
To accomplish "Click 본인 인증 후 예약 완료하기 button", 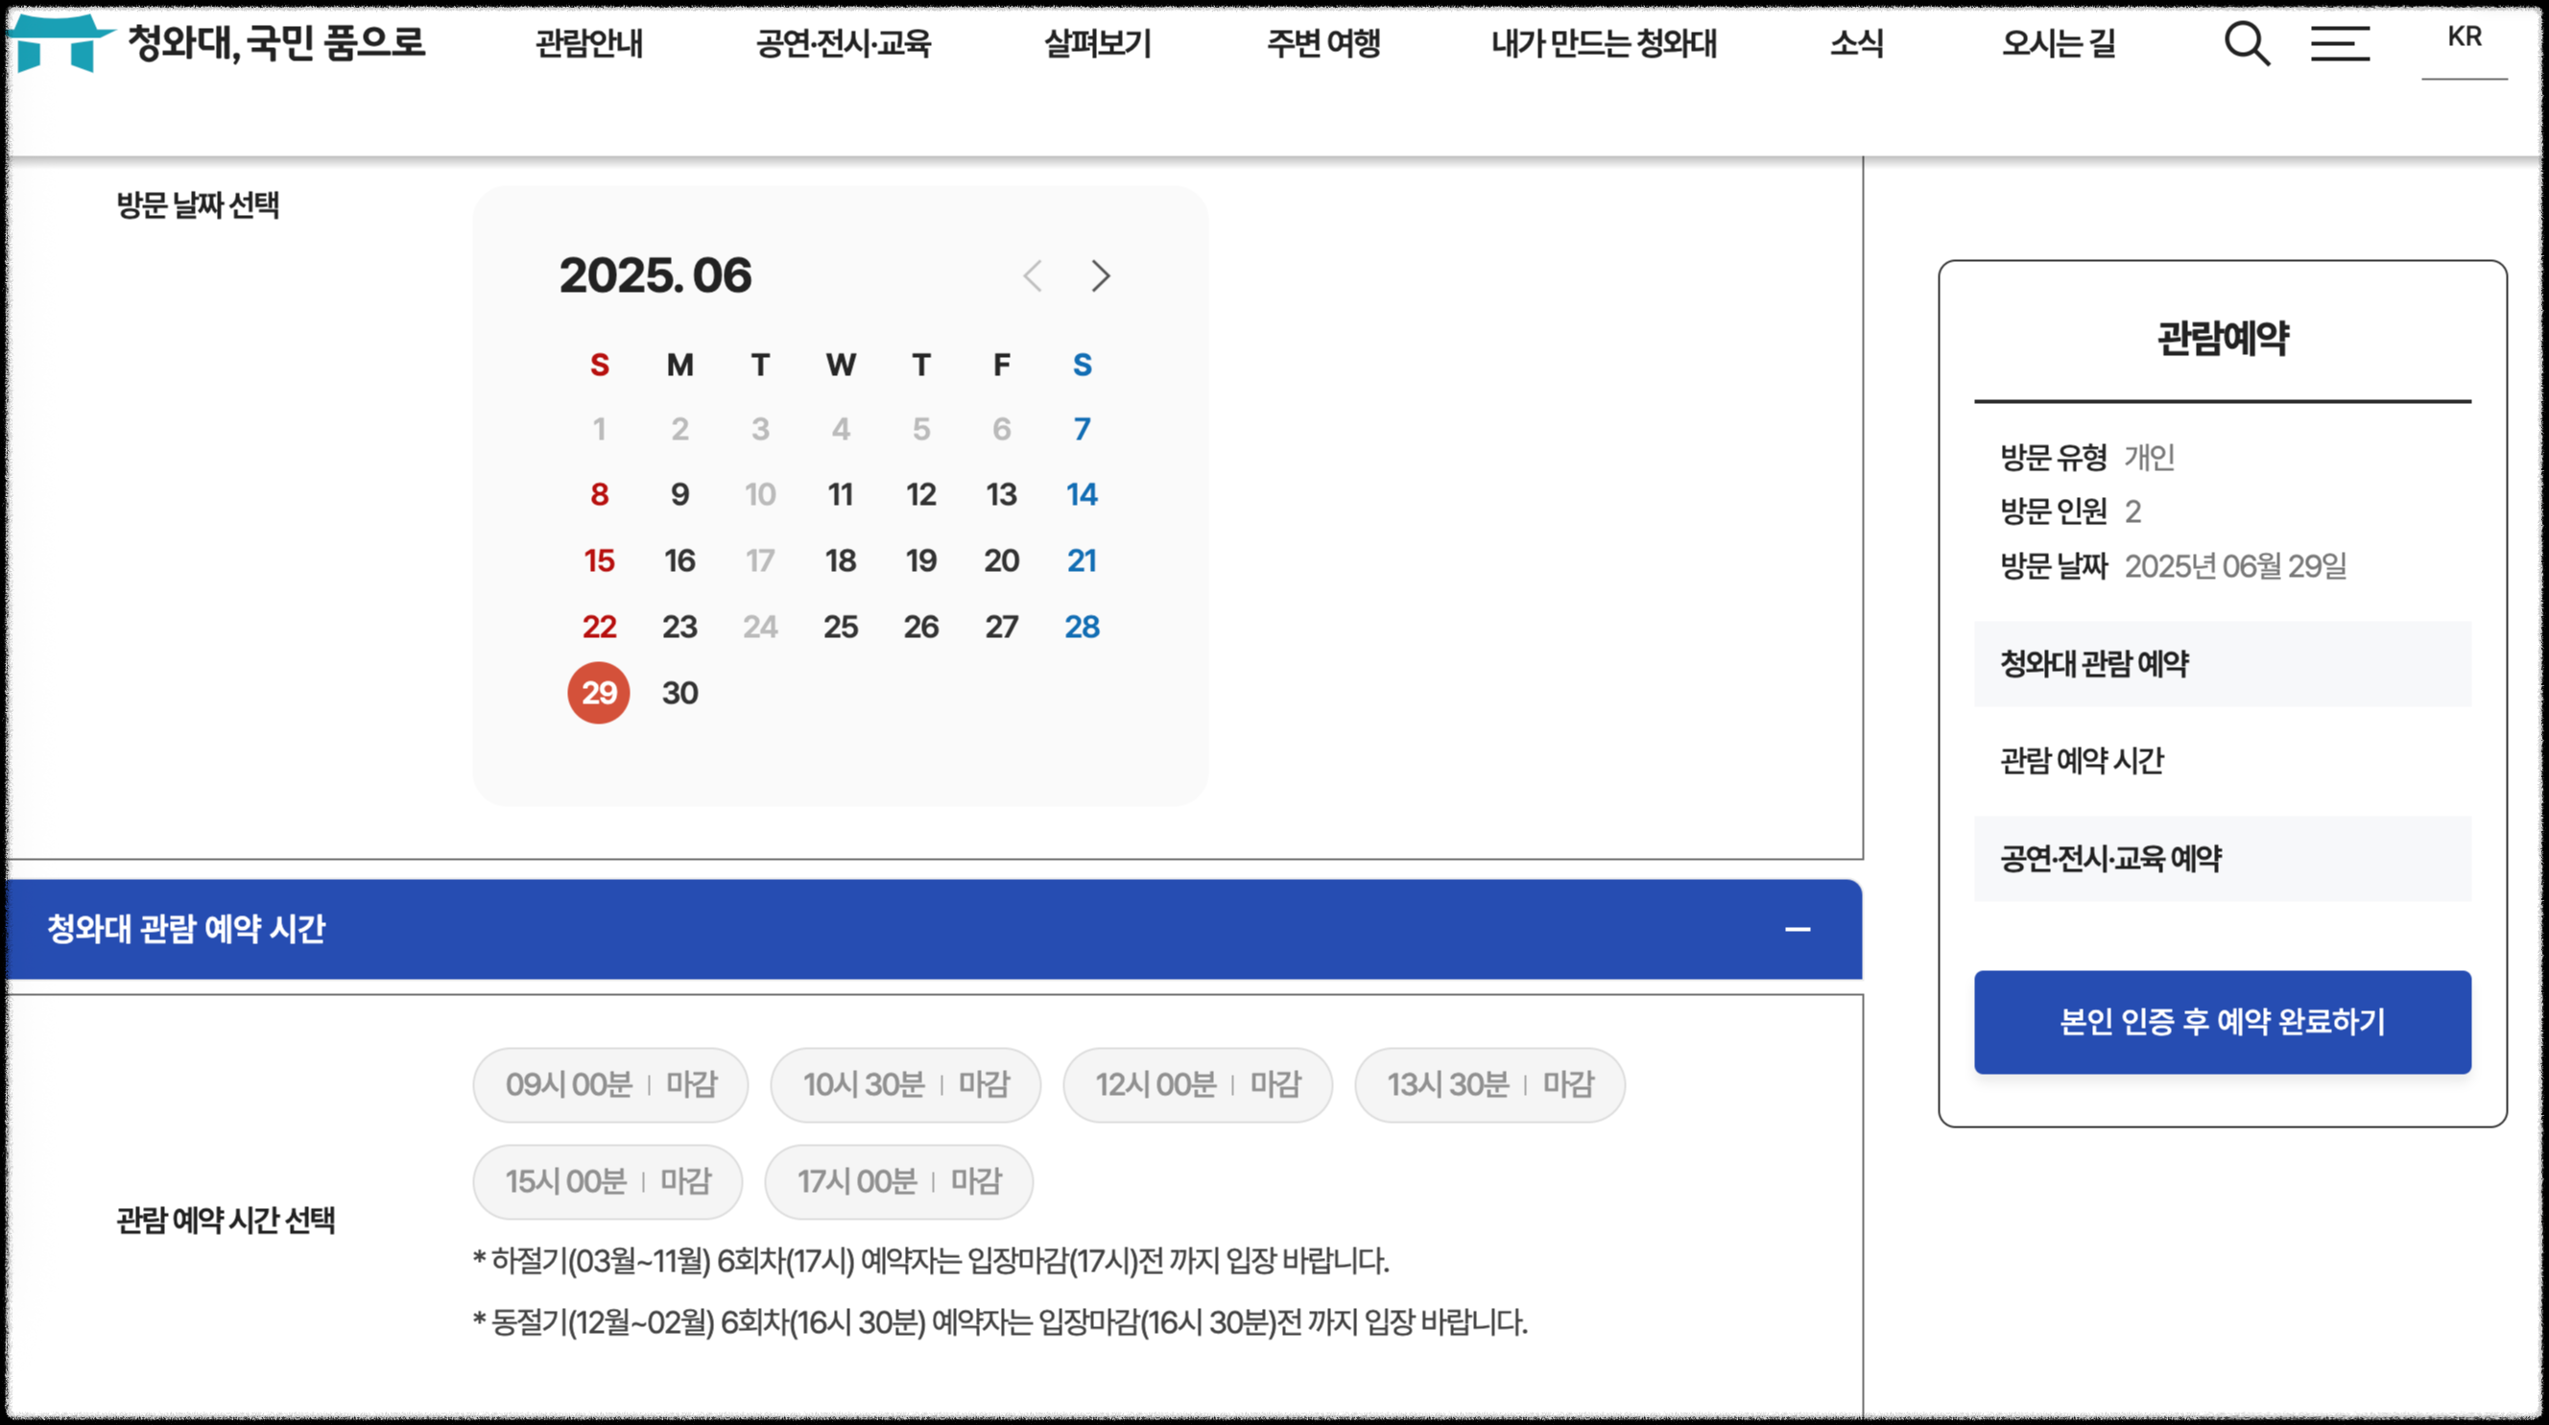I will tap(2222, 1021).
